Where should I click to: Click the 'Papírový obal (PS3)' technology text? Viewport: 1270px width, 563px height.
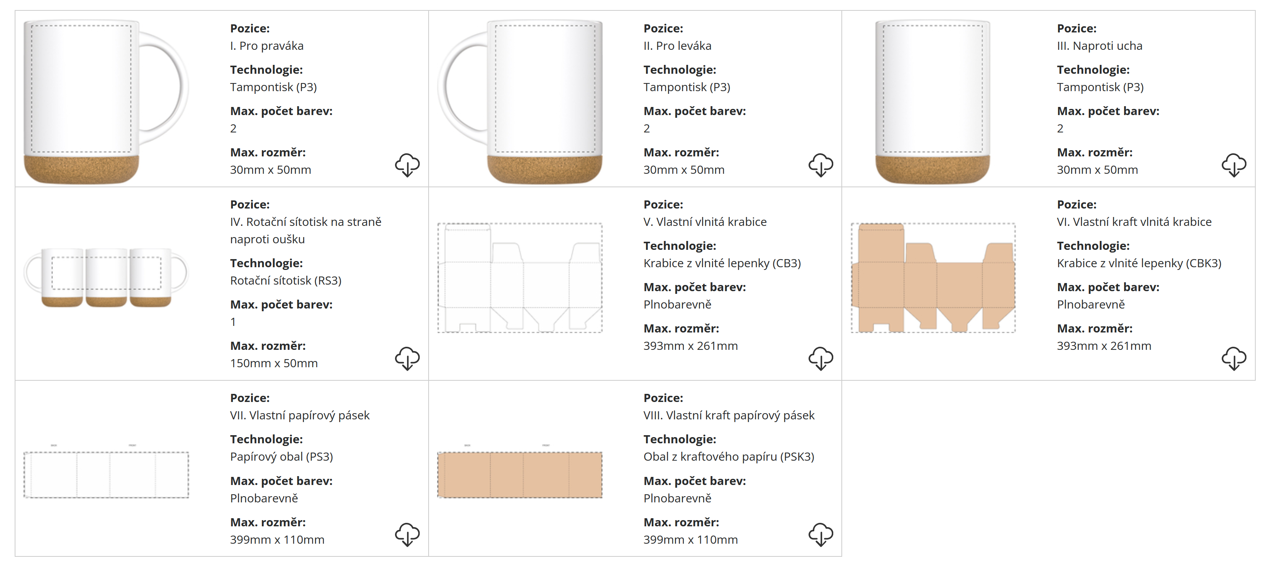click(281, 456)
